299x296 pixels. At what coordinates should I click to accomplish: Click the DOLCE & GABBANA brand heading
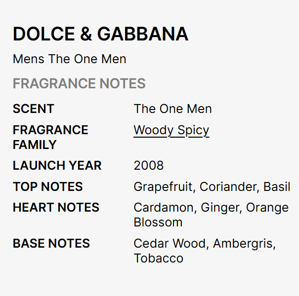point(100,34)
